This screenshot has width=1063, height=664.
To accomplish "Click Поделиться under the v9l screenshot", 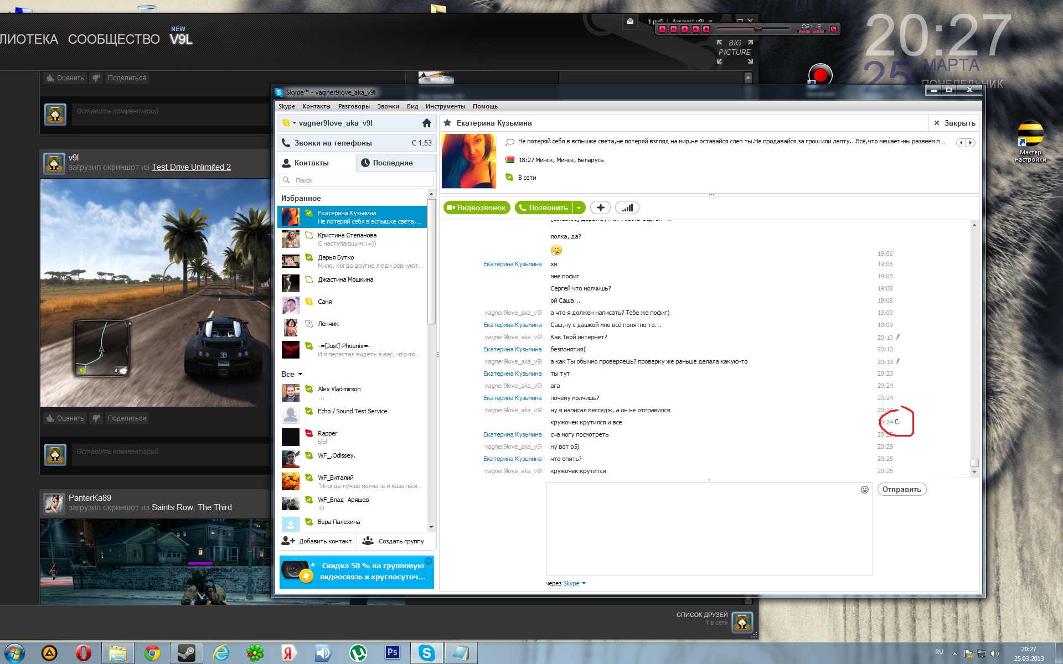I will pyautogui.click(x=127, y=418).
